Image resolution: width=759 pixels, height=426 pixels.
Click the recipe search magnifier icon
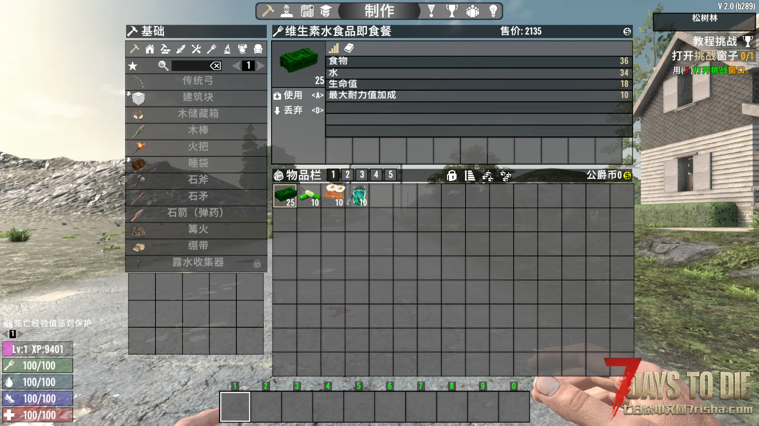(x=163, y=66)
